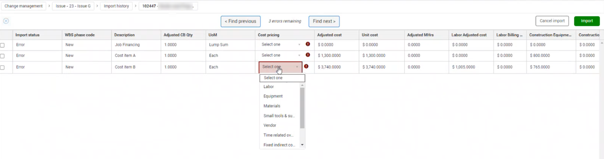Click the dropdown list scrollbar thumb
Image resolution: width=604 pixels, height=159 pixels.
click(303, 108)
